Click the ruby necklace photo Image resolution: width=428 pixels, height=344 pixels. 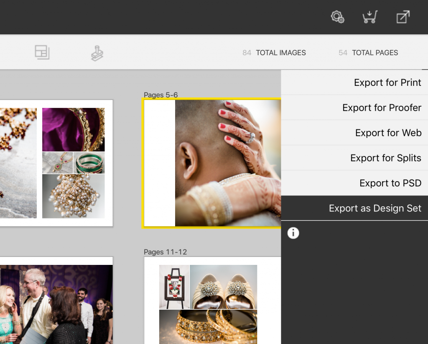pyautogui.click(x=58, y=163)
